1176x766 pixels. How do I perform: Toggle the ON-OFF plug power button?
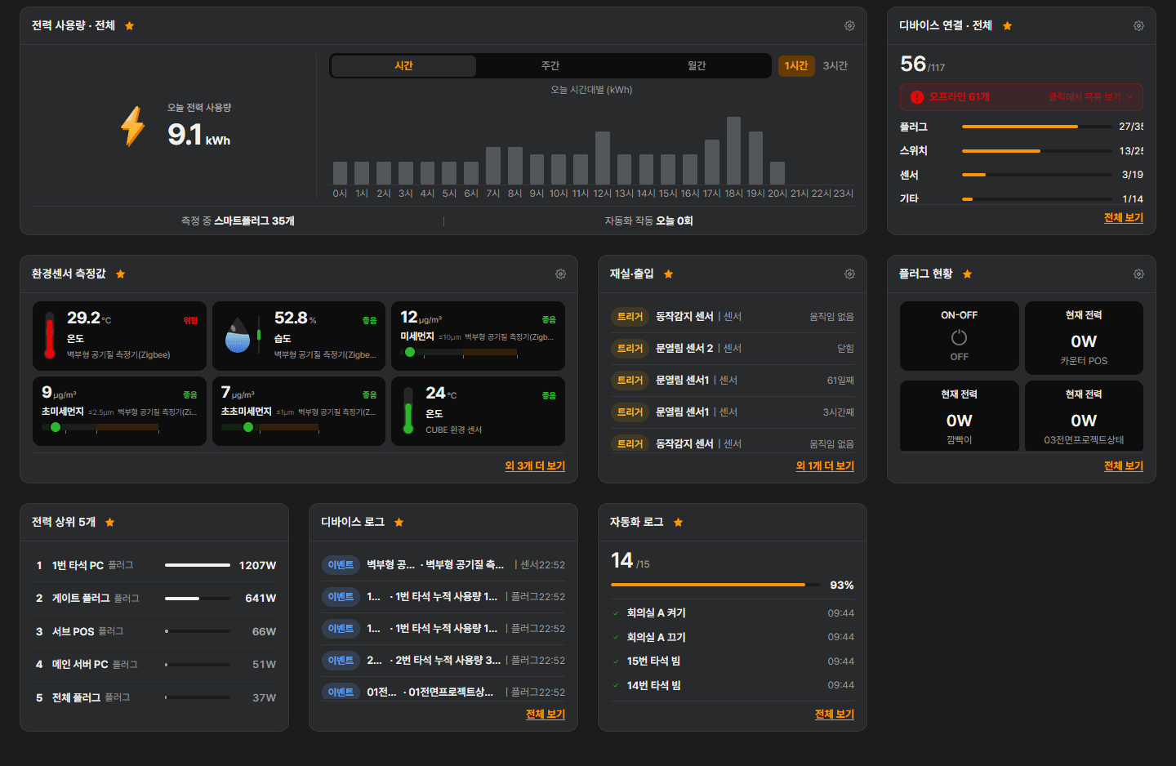click(x=959, y=337)
